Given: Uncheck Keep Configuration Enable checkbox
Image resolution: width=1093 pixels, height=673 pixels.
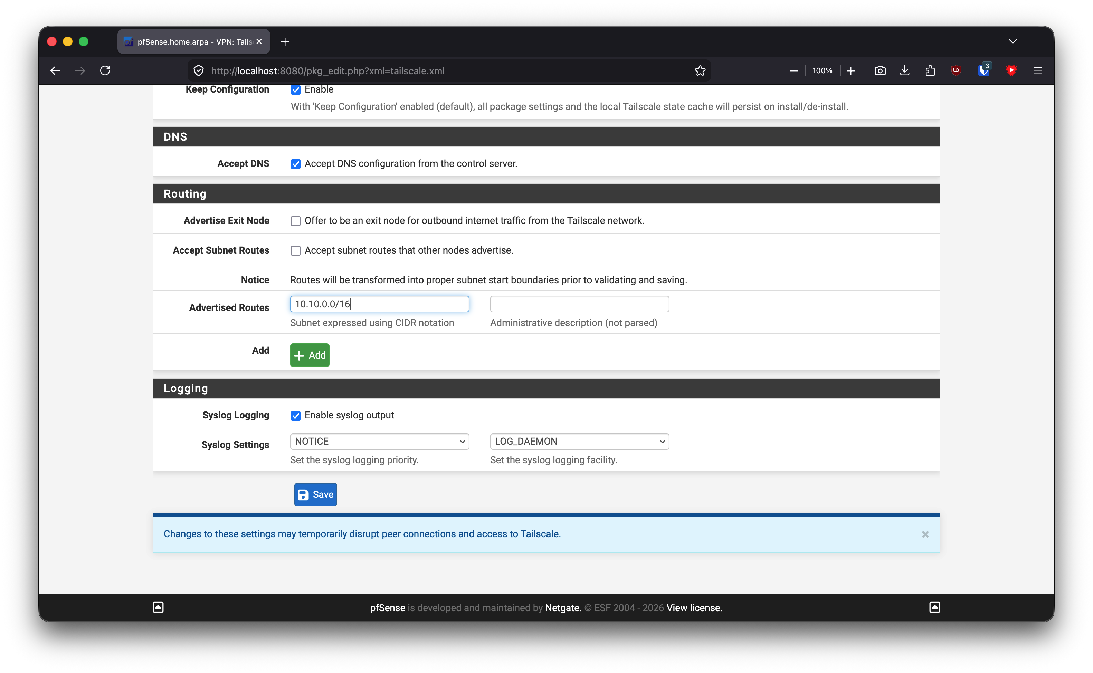Looking at the screenshot, I should [295, 90].
